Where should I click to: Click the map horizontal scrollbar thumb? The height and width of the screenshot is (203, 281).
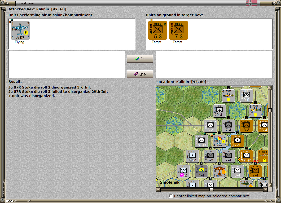click(x=211, y=189)
